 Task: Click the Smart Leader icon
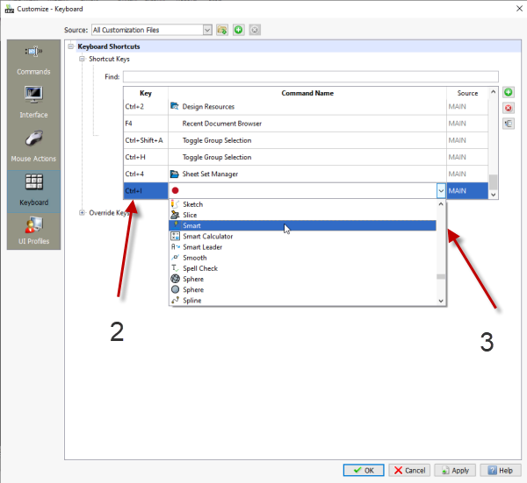tap(175, 247)
